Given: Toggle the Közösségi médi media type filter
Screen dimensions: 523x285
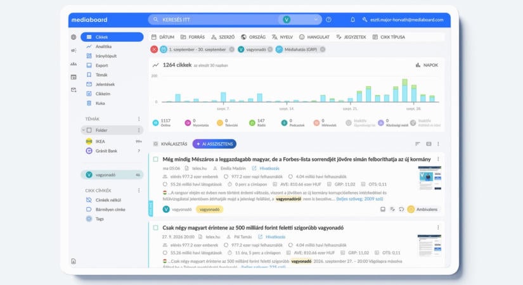Looking at the screenshot, I should pyautogui.click(x=393, y=123).
